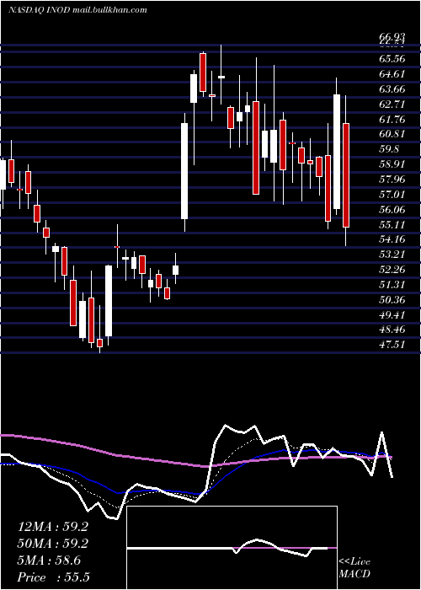Click the 54.16 price axis label
This screenshot has height=590, width=421.
(392, 239)
